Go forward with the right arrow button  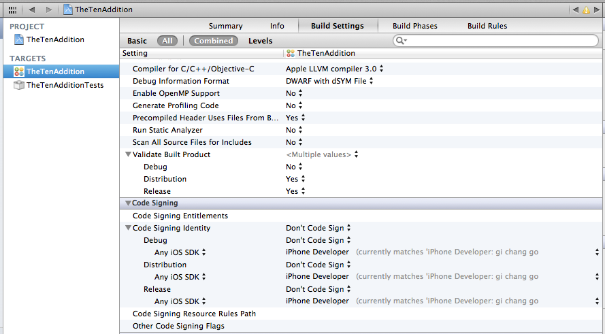pyautogui.click(x=48, y=10)
